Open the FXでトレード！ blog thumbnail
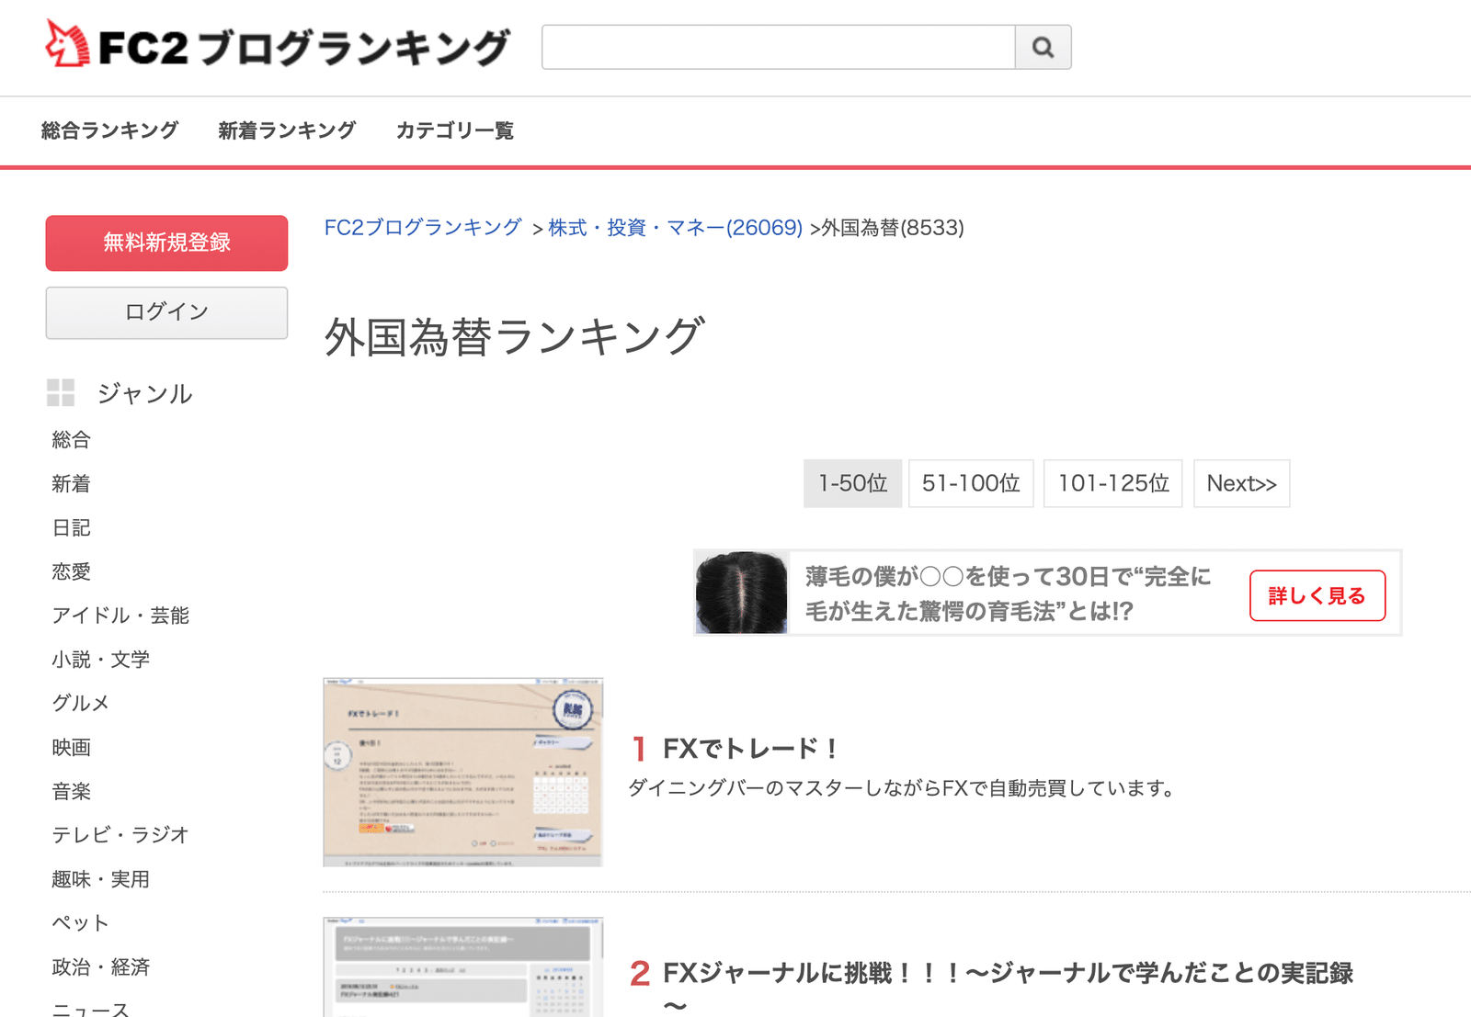This screenshot has height=1017, width=1471. tap(462, 773)
